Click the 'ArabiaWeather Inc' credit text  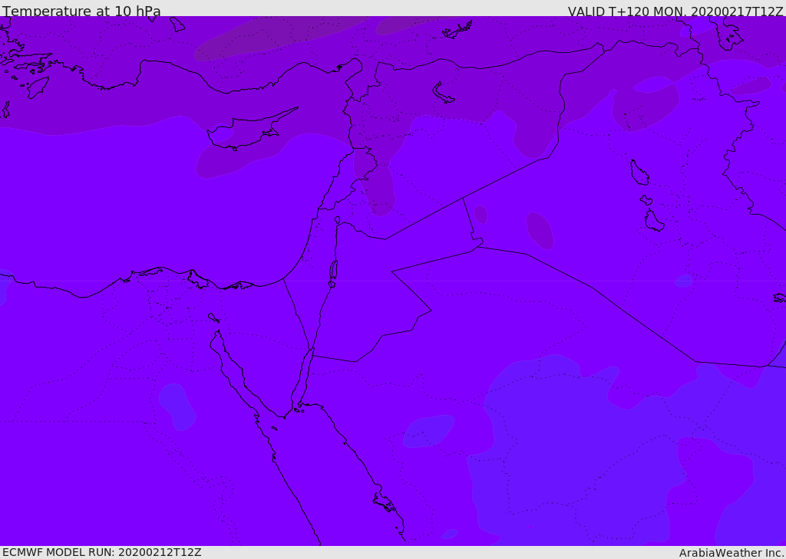click(x=732, y=553)
